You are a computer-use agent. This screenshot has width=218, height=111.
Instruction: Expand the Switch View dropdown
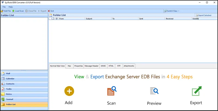click(171, 11)
